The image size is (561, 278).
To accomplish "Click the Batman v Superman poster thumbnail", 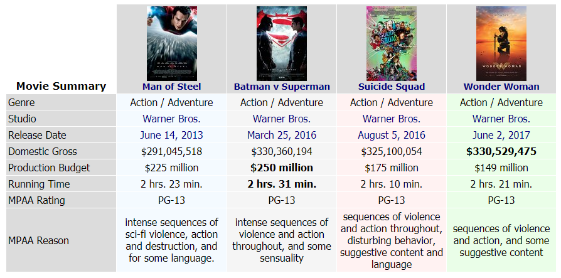I will (282, 43).
